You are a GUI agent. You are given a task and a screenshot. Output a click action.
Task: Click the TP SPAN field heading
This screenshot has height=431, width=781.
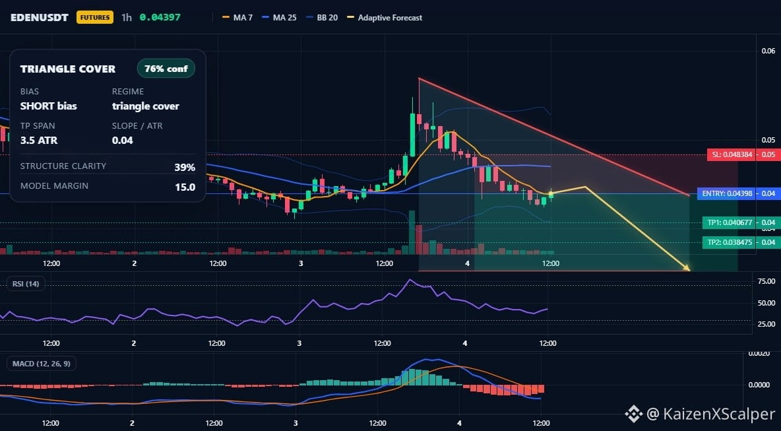[x=38, y=125]
